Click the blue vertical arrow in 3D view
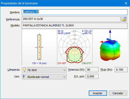The image size is (130, 99). pyautogui.click(x=110, y=35)
